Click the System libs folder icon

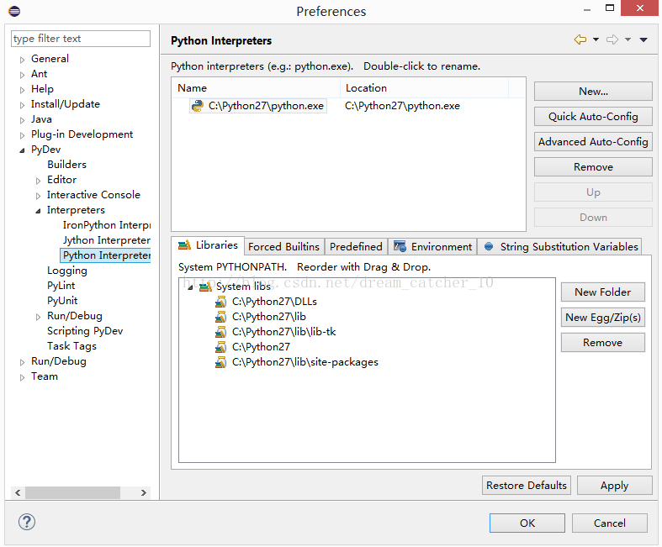click(x=204, y=287)
